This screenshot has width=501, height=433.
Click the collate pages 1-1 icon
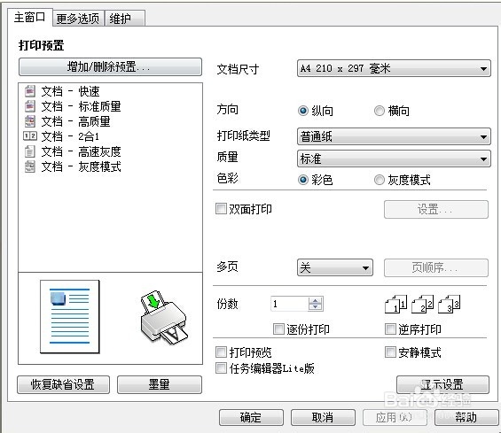(395, 304)
